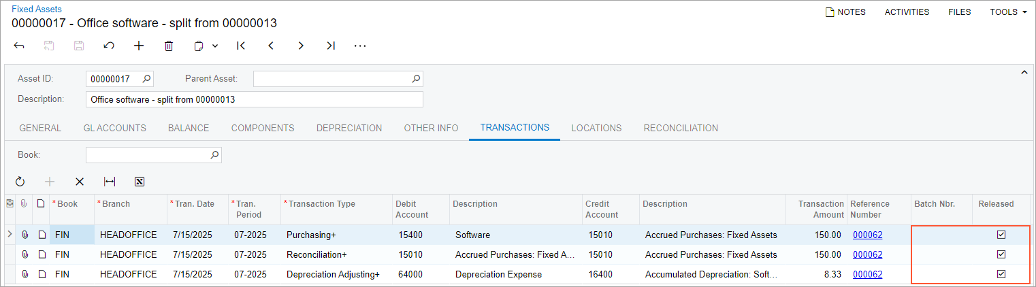Click the back arrow toolbar icon
The image size is (1036, 287).
(x=19, y=46)
